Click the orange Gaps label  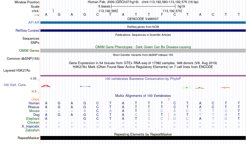point(35,99)
